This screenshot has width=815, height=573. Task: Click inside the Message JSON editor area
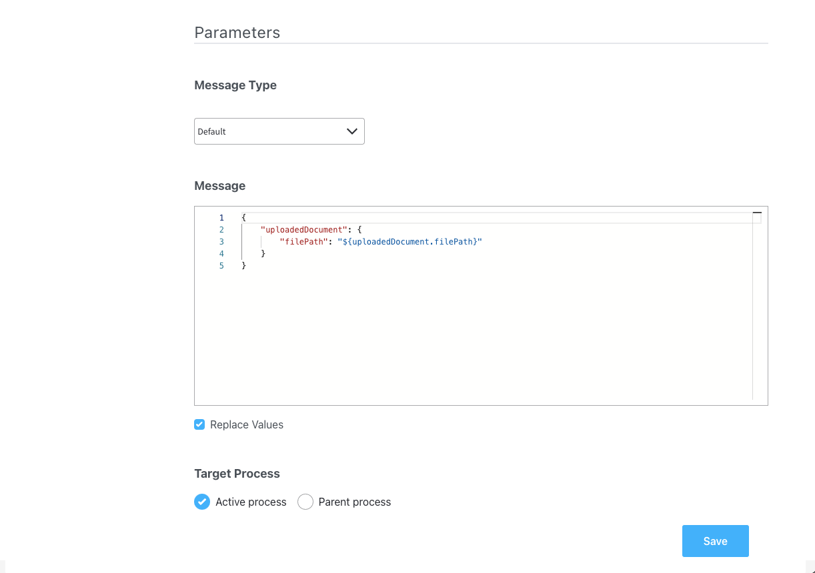click(x=481, y=306)
